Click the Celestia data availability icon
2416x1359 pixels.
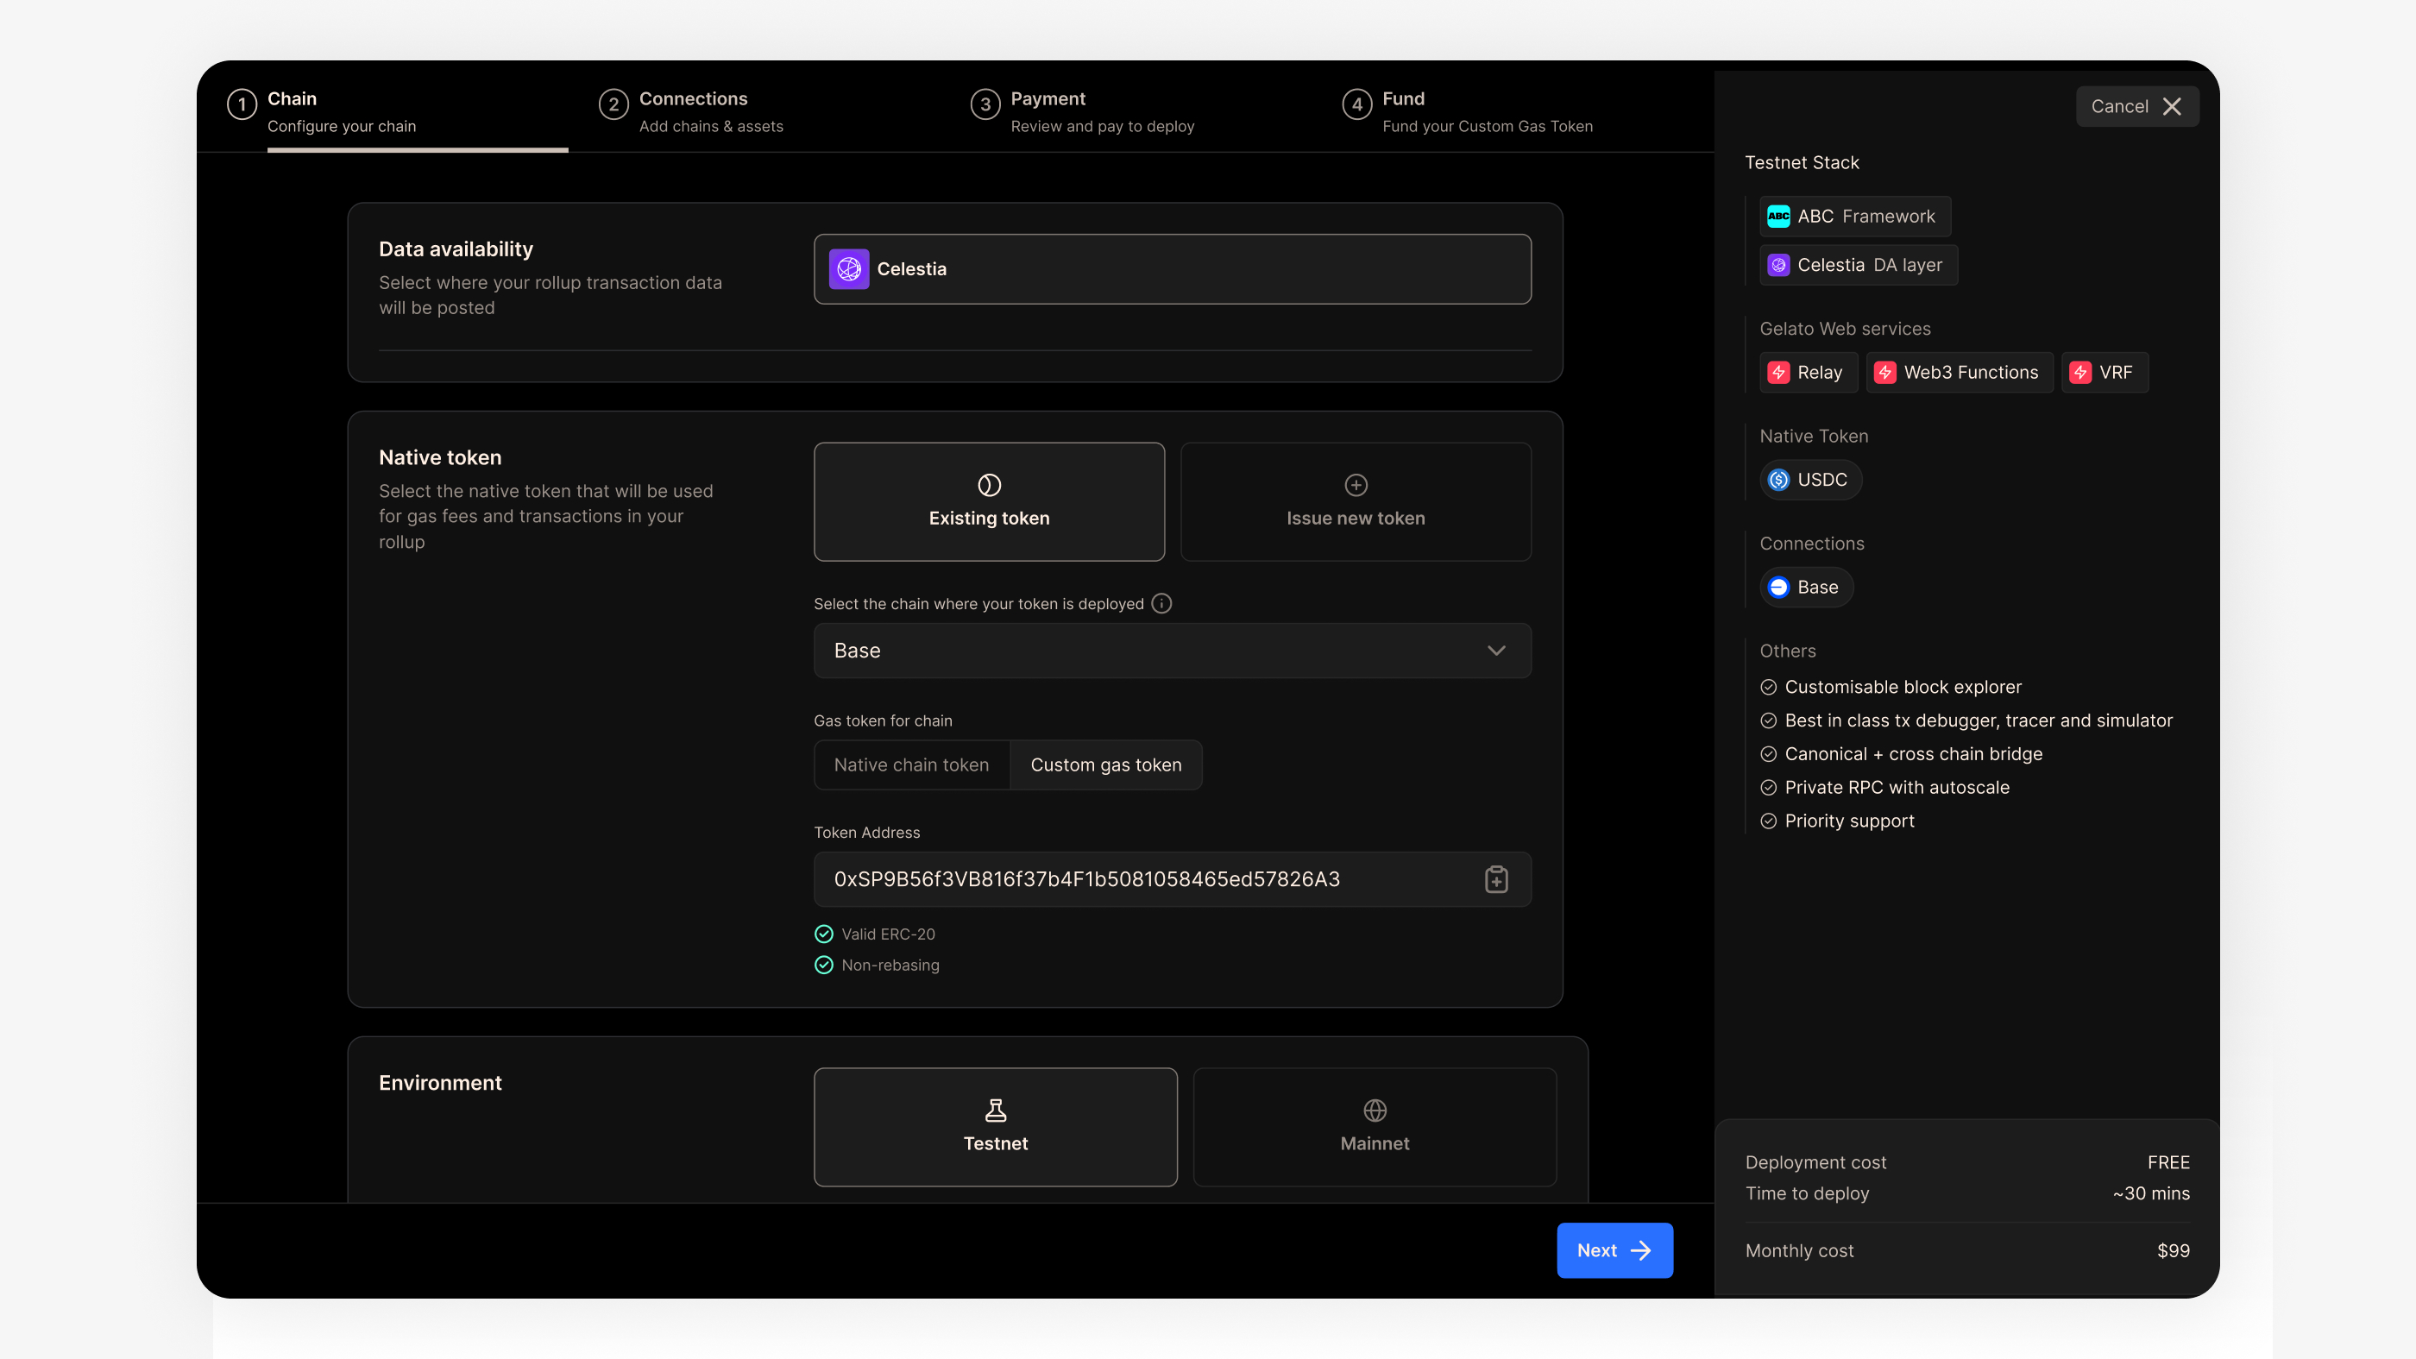pos(849,269)
